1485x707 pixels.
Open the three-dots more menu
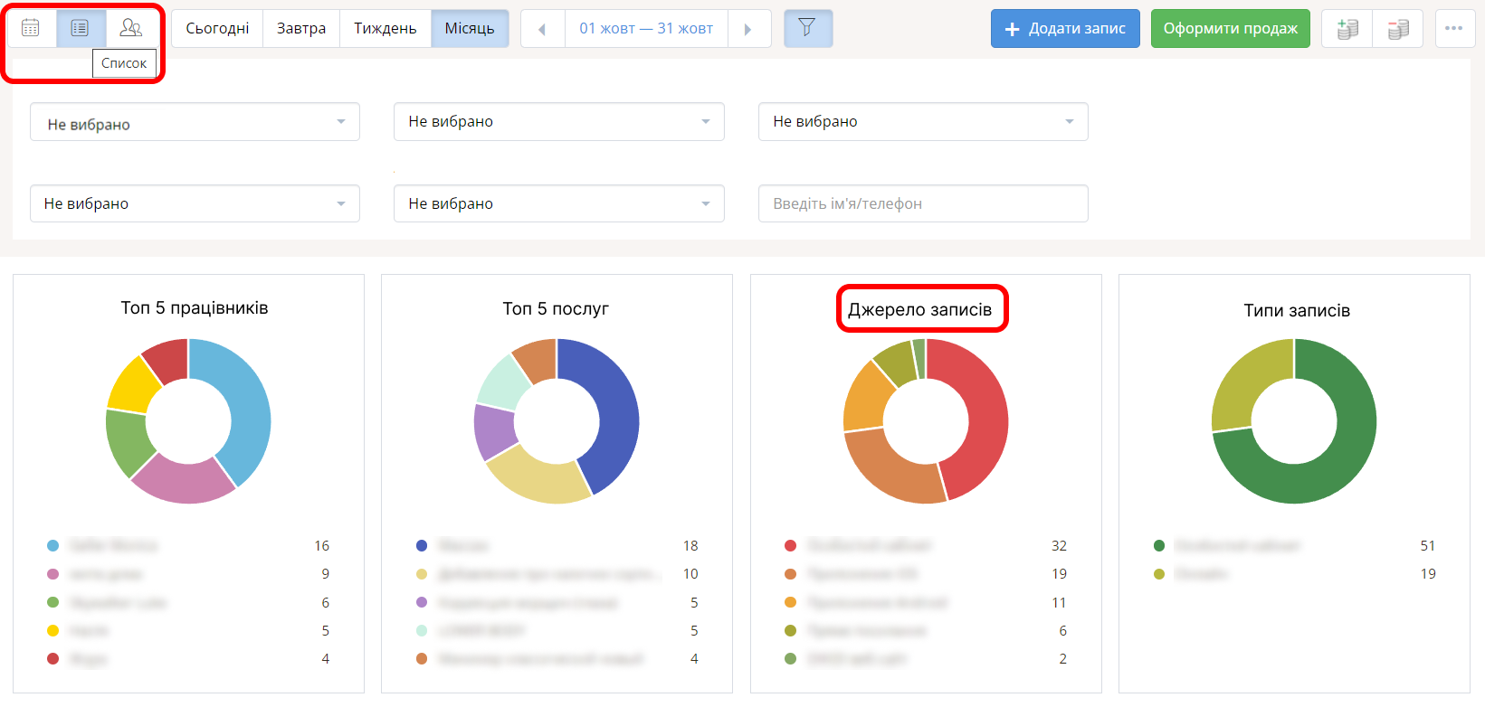[x=1453, y=29]
